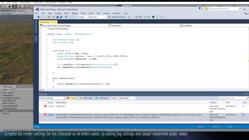
Task: Toggle the 0 Warnings filter
Action: tap(86, 98)
